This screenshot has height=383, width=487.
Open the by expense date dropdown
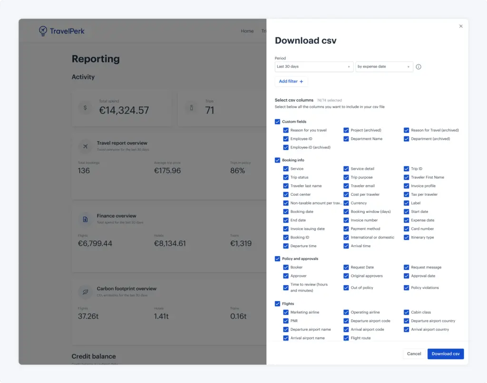(x=384, y=67)
